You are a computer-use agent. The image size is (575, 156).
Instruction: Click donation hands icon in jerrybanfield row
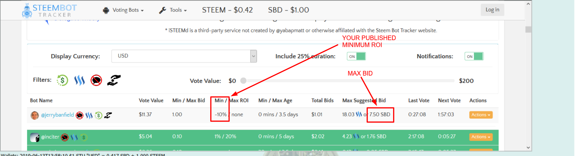coord(108,115)
